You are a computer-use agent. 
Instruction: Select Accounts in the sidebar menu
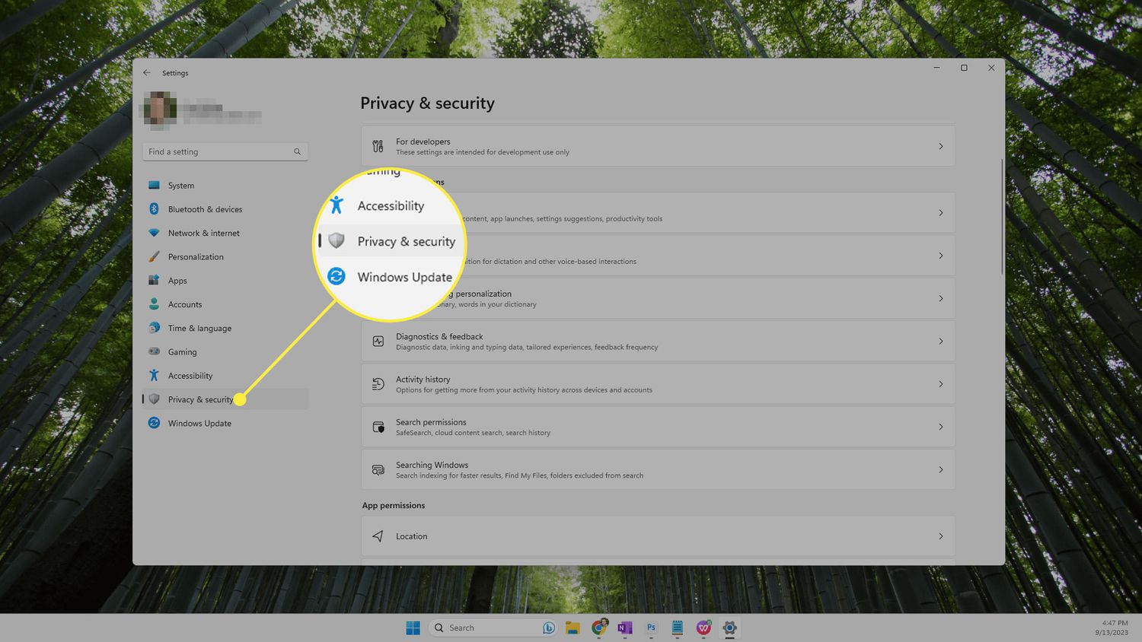point(185,304)
